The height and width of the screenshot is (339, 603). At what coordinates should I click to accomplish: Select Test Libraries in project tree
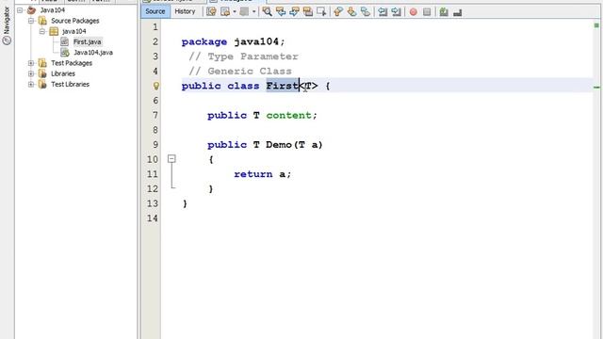(70, 84)
